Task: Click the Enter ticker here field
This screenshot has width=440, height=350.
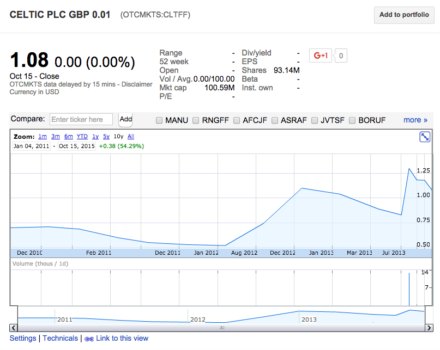Action: coord(81,119)
